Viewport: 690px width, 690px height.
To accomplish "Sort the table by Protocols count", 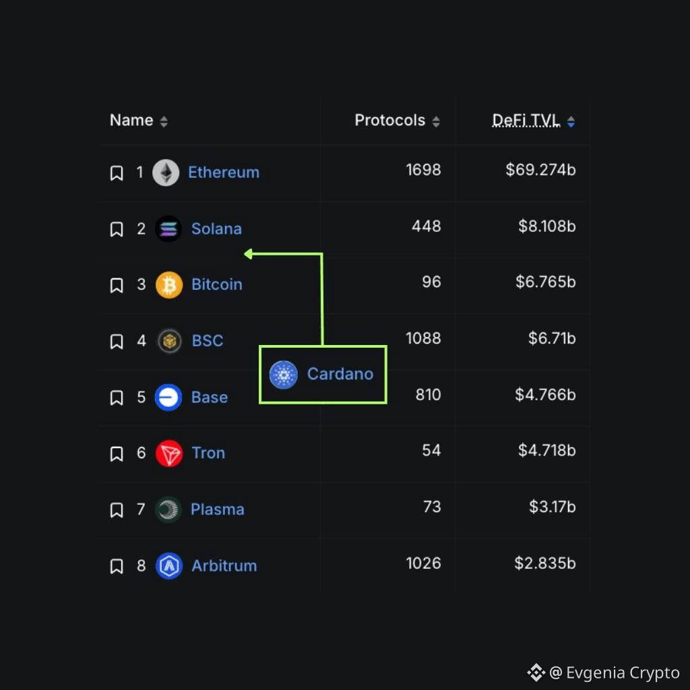I will click(436, 120).
